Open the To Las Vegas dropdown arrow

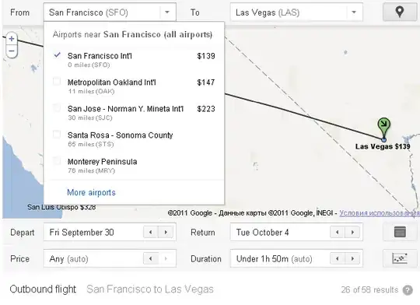[354, 12]
